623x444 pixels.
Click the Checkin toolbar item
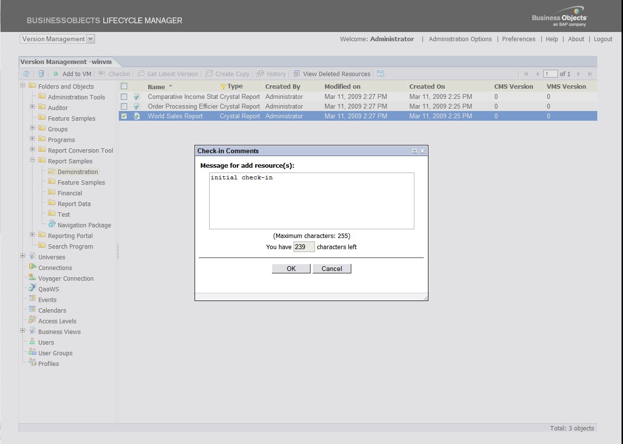[x=114, y=74]
